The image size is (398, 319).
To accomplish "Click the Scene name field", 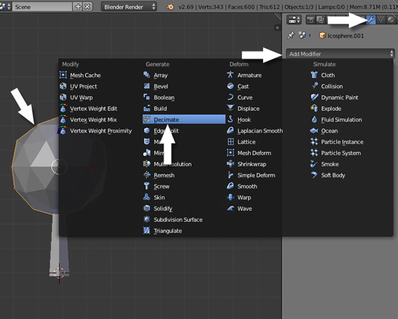I will click(42, 7).
